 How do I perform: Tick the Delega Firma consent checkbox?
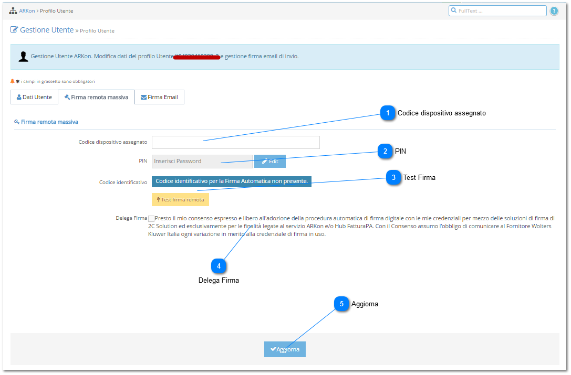[x=151, y=219]
